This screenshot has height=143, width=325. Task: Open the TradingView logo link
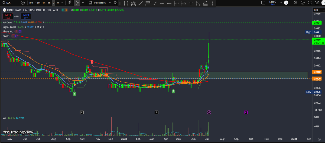coord(18,132)
